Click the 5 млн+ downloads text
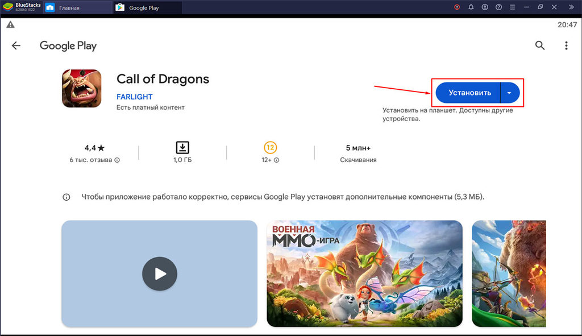582x336 pixels. (358, 148)
